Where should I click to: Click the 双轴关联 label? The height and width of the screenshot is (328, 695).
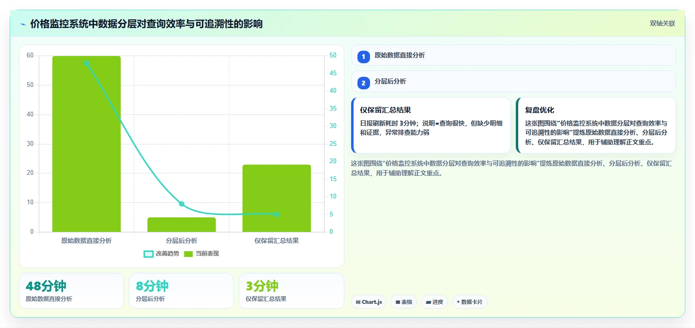[662, 24]
